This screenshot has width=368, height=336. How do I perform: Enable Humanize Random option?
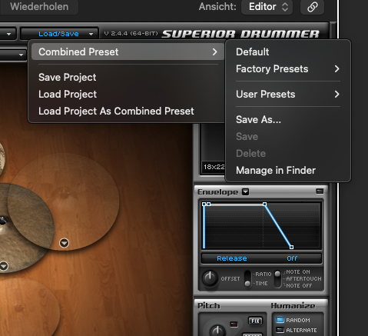(x=280, y=320)
